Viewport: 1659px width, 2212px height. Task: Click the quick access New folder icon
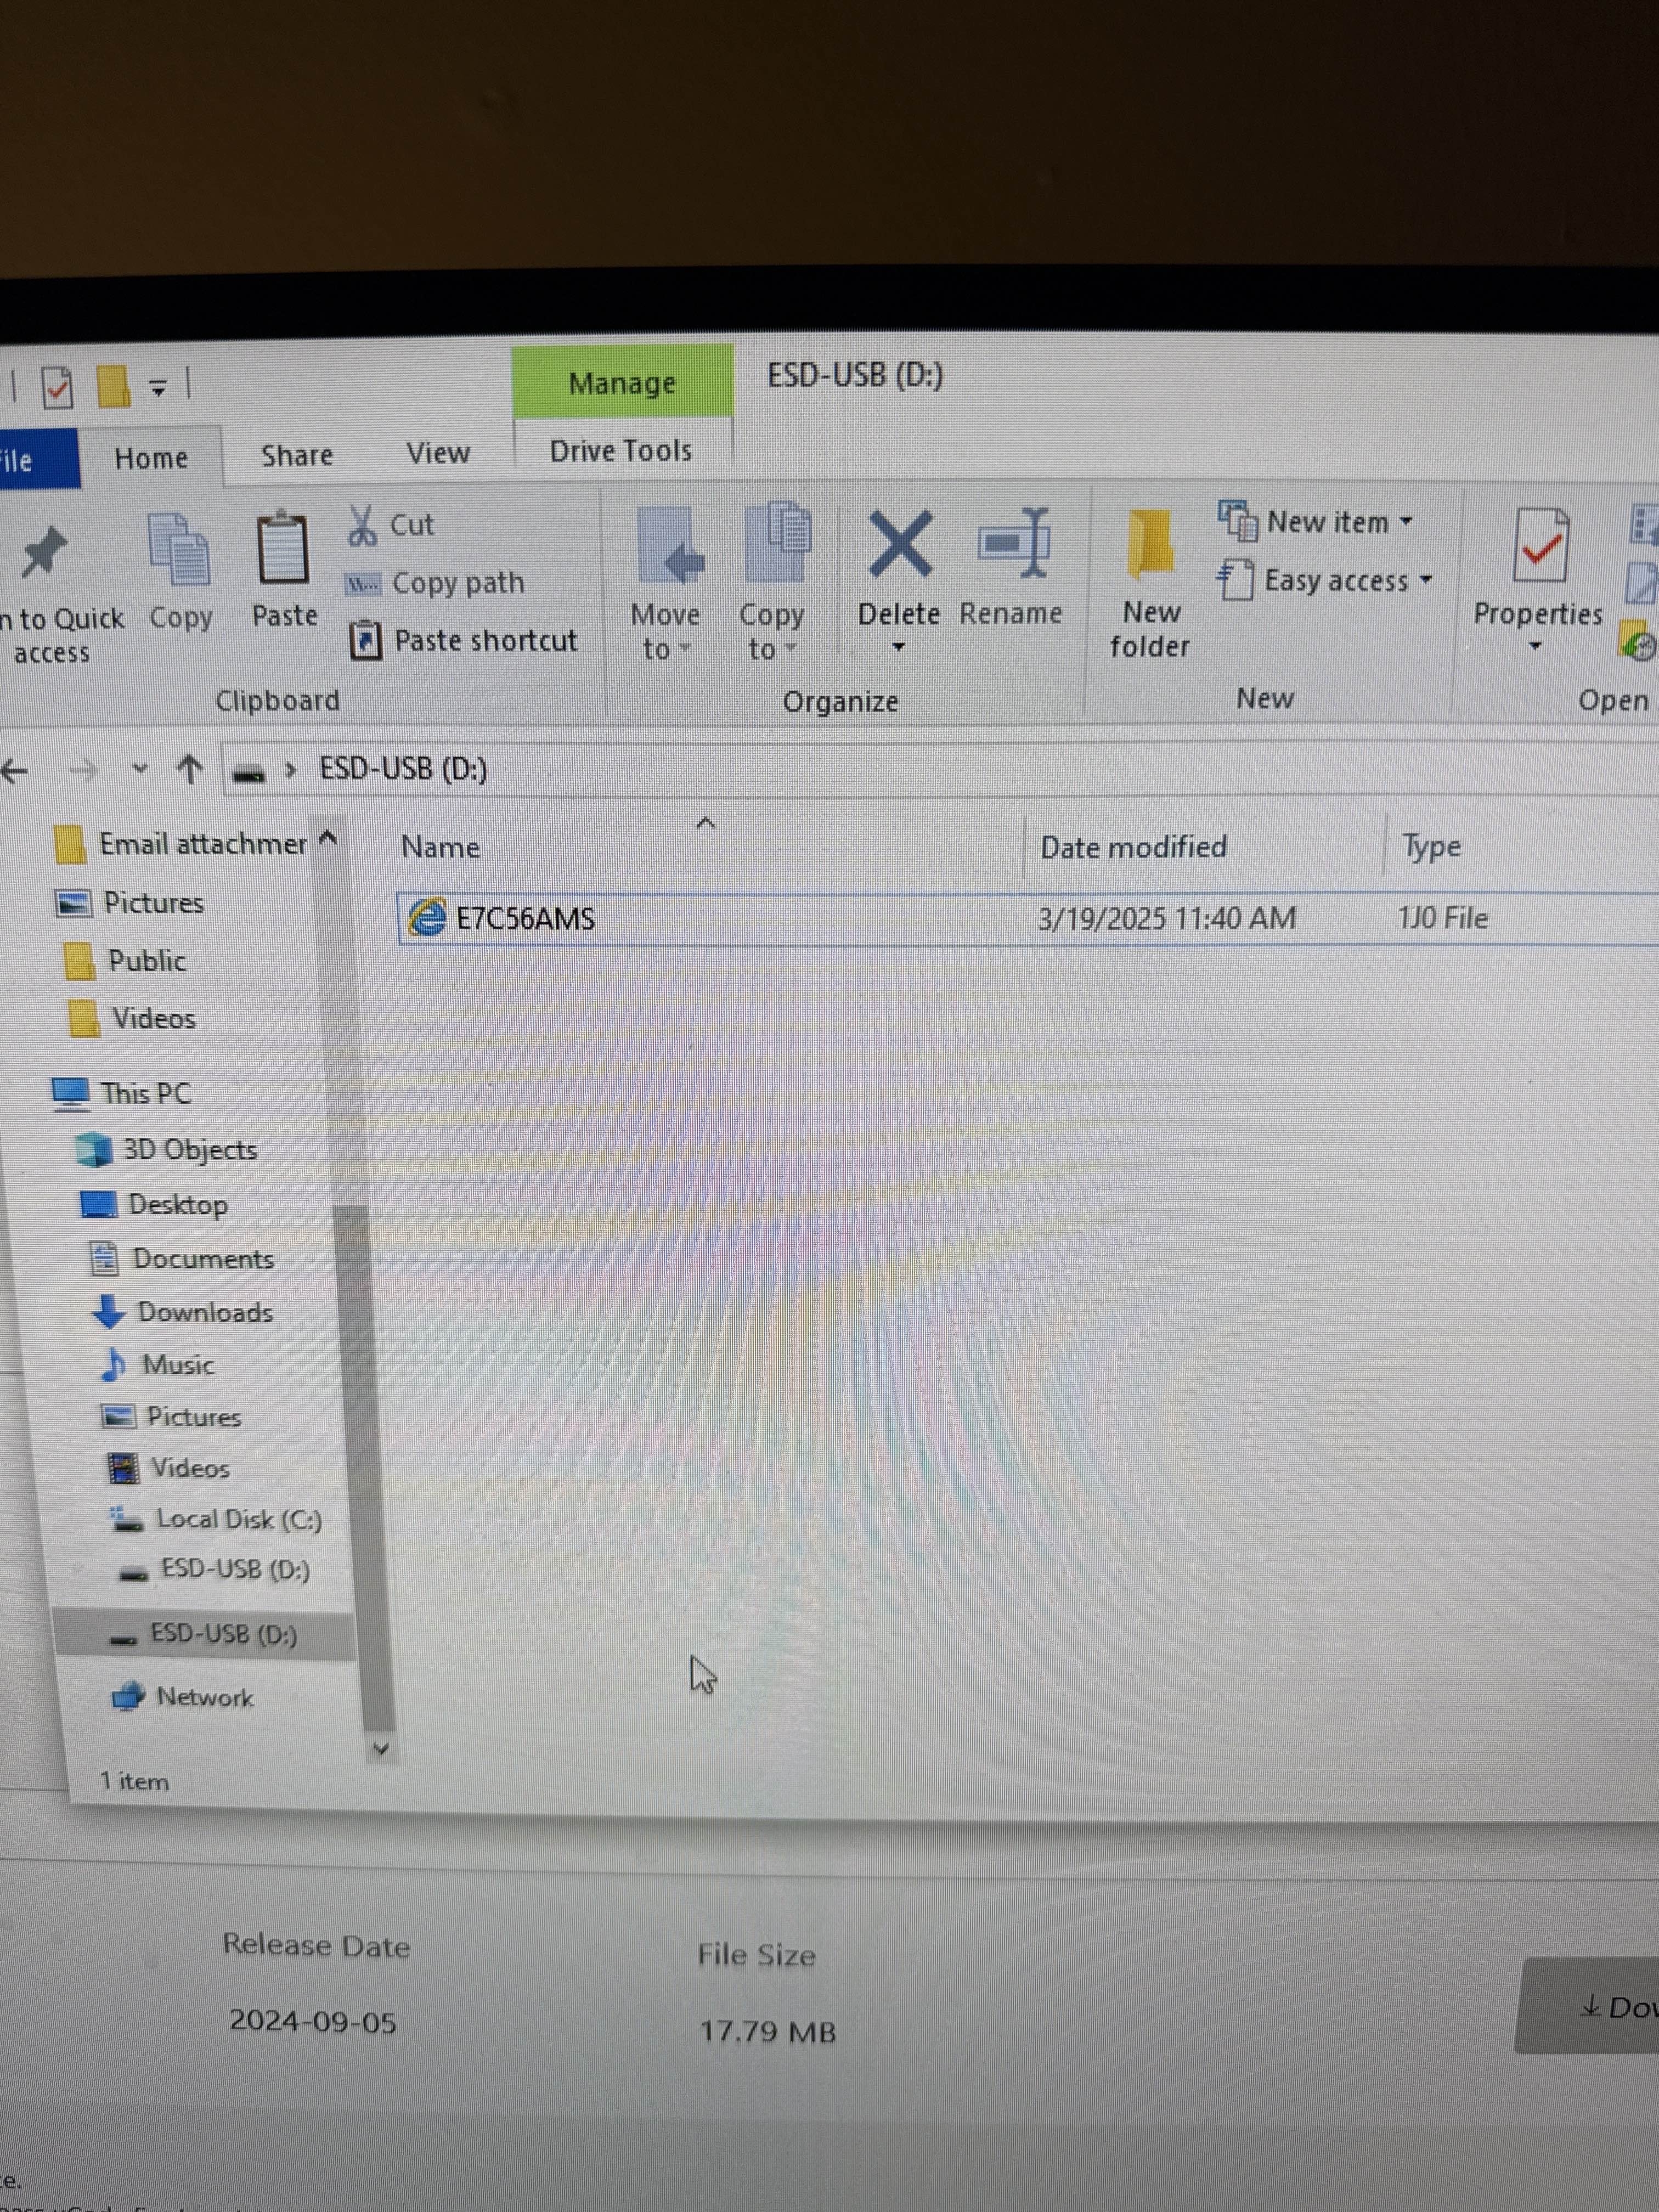[113, 386]
